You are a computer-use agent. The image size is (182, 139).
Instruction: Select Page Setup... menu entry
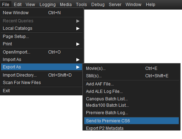[x=41, y=37]
